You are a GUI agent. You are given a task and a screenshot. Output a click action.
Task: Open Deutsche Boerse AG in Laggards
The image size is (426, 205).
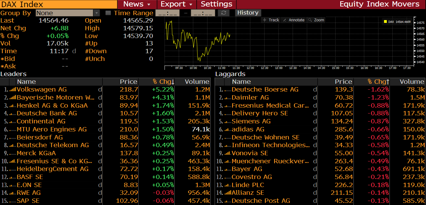click(x=265, y=89)
